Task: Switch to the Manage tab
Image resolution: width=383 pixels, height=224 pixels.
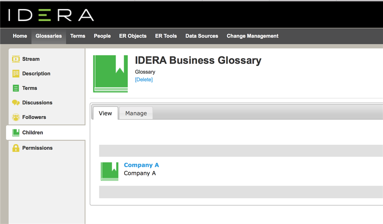Action: pos(136,114)
